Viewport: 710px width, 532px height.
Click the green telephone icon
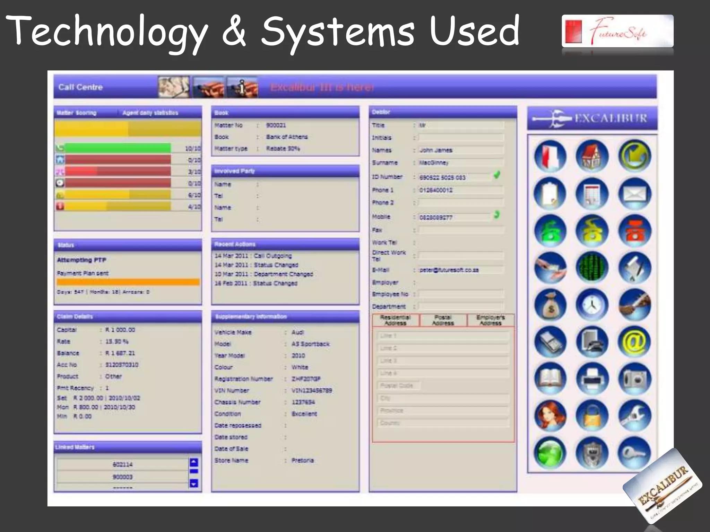click(550, 231)
